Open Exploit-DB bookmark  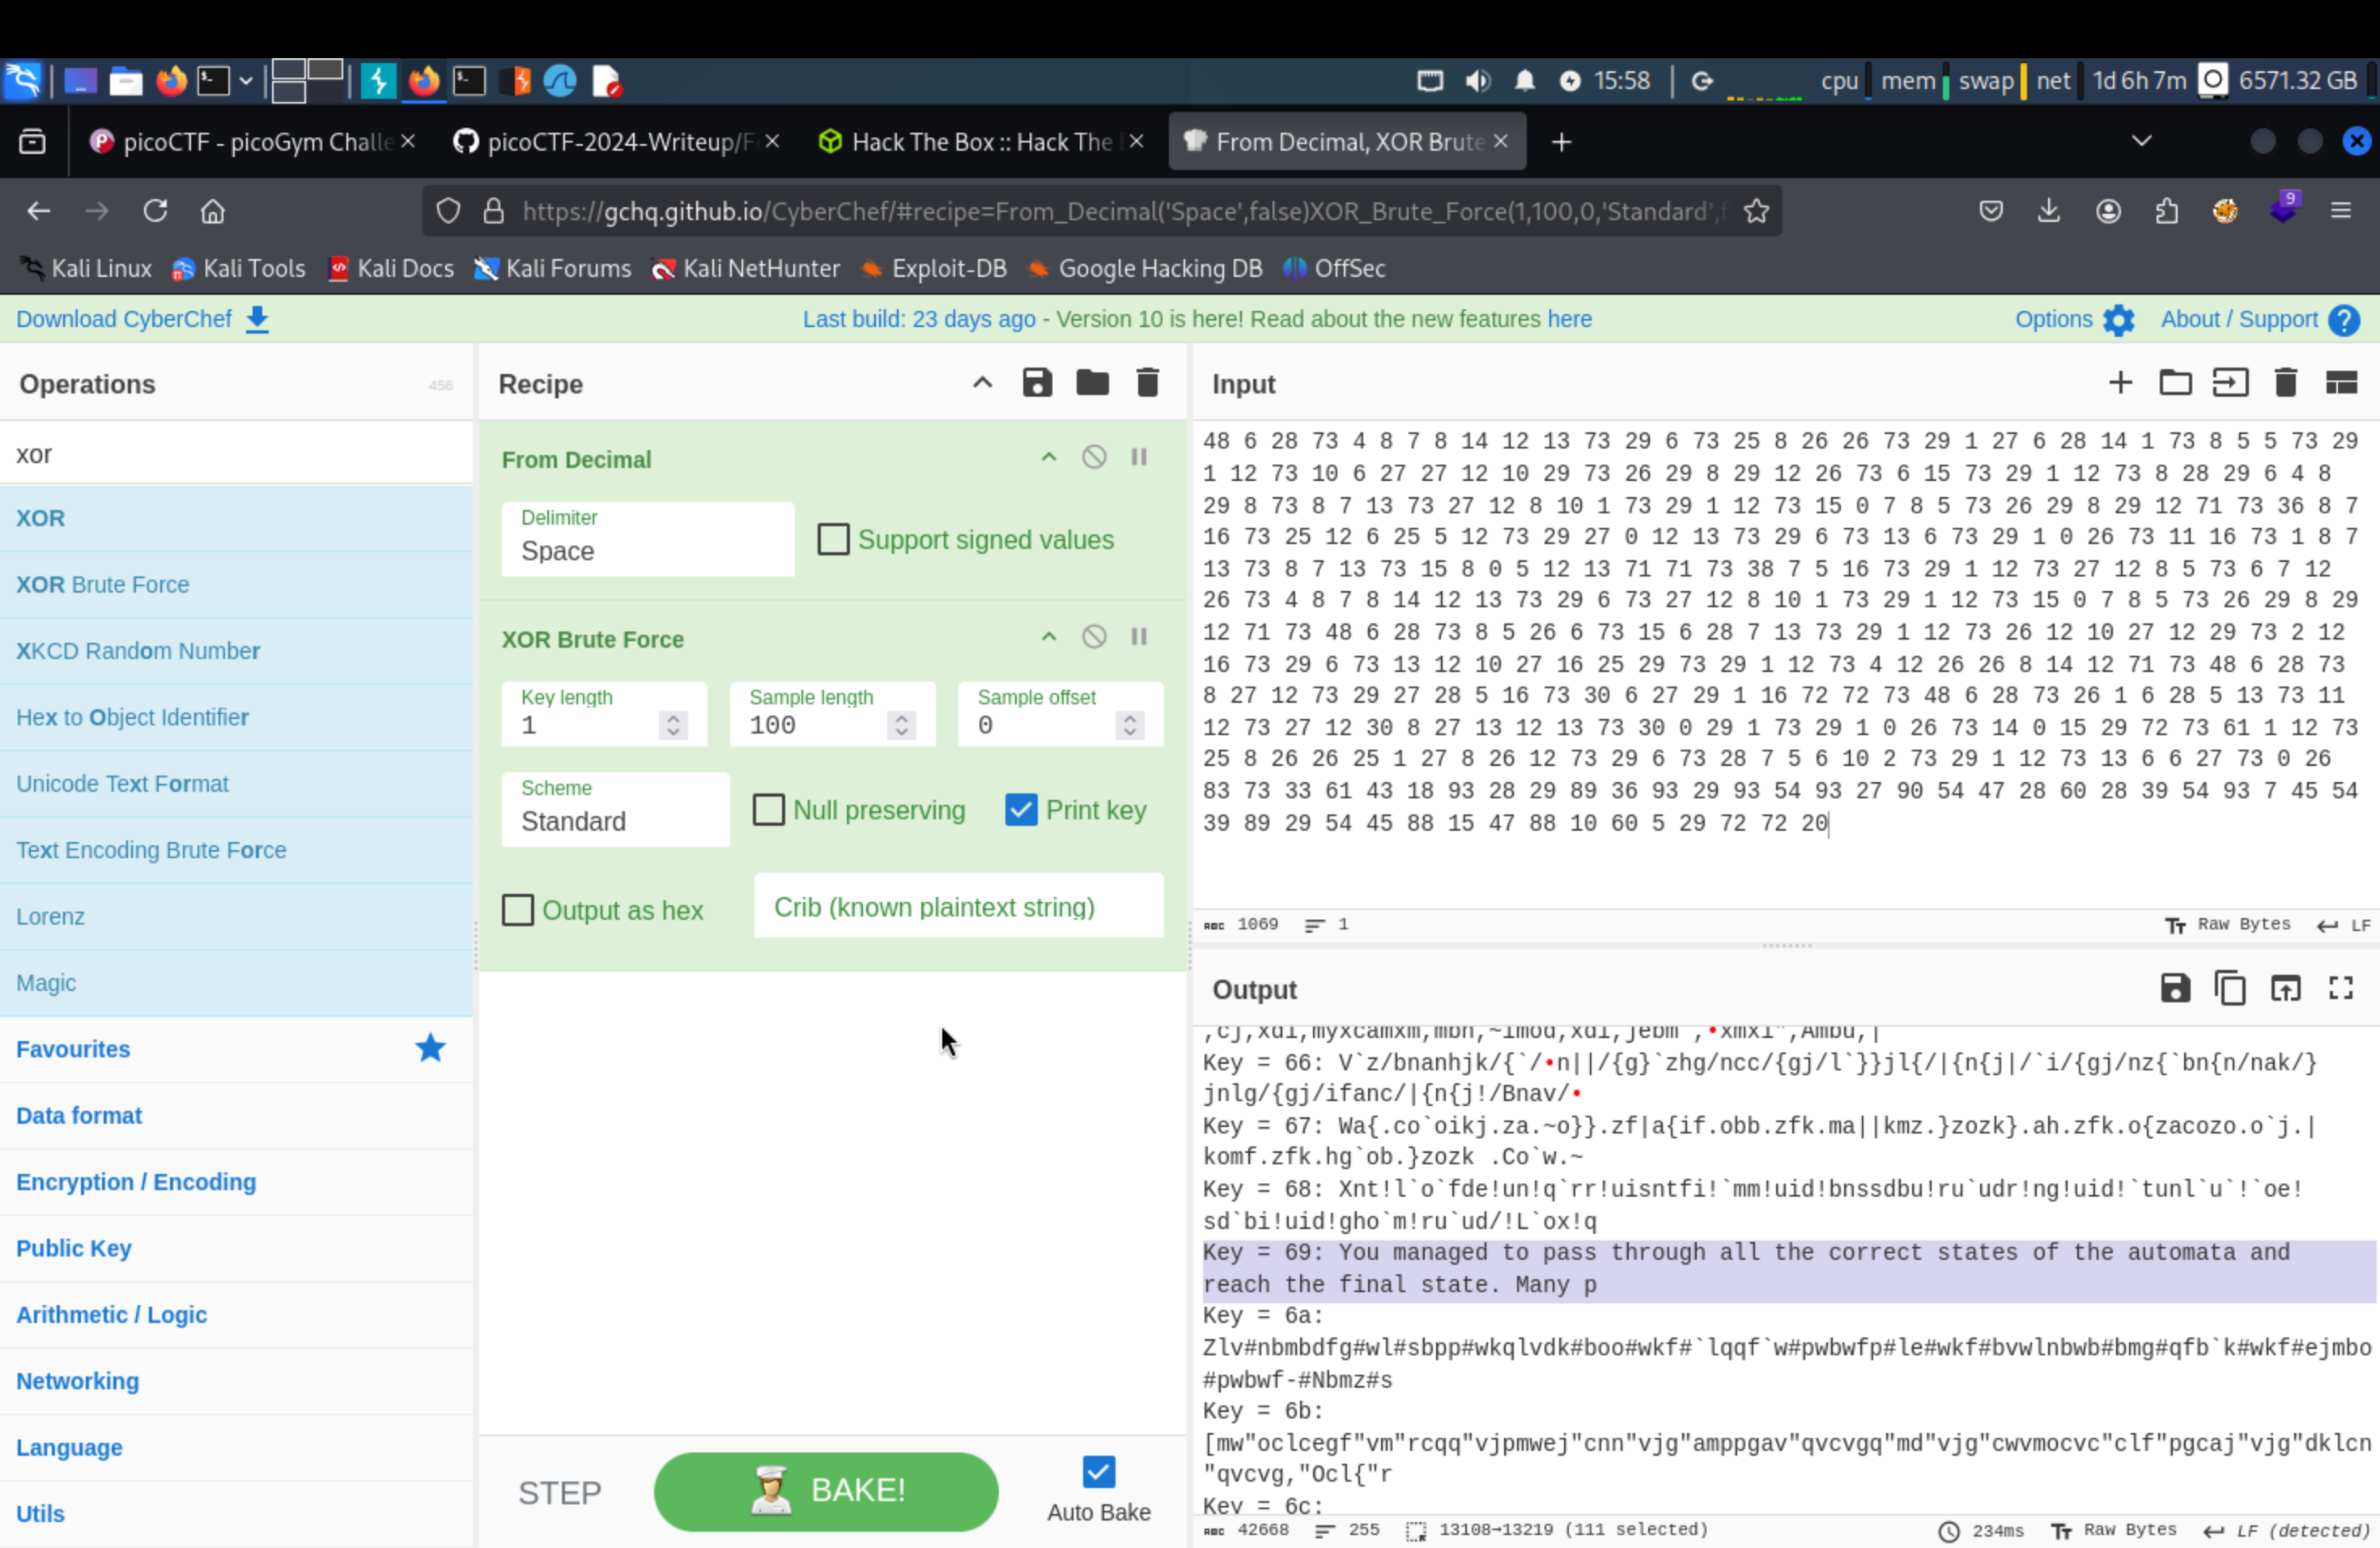coord(933,268)
